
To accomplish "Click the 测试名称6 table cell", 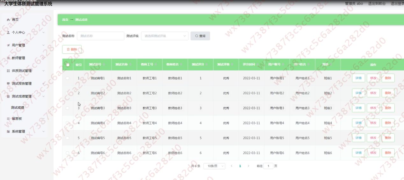I will click(124, 153).
